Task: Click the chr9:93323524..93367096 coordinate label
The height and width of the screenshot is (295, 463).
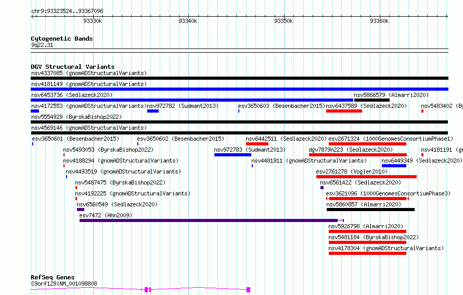Action: (67, 11)
